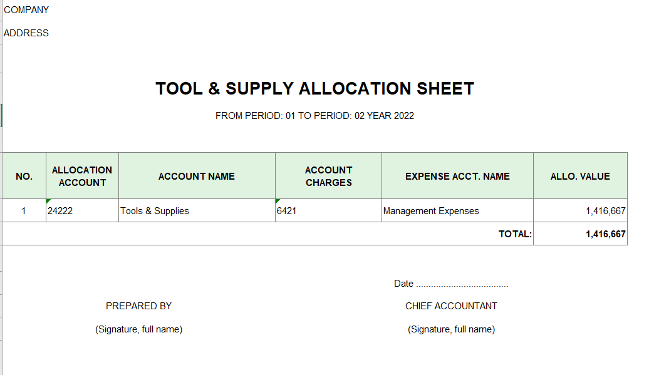This screenshot has height=375, width=649.
Task: Select the cell containing 6421
Action: (329, 211)
